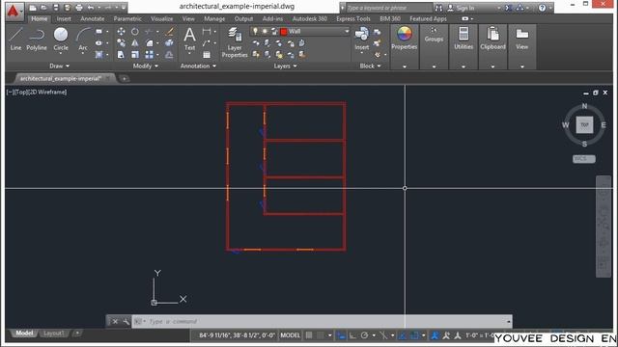Click the Explode tool icon
618x347 pixels.
pyautogui.click(x=170, y=42)
